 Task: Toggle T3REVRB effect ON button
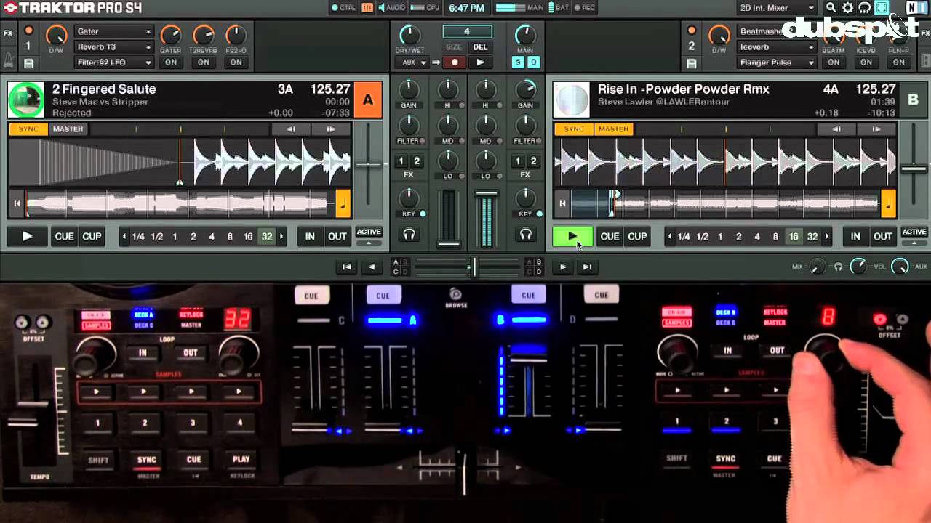(x=204, y=62)
